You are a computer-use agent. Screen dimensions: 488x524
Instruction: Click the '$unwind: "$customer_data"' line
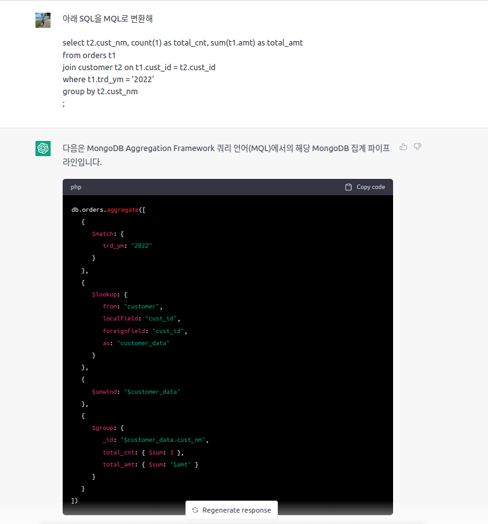tap(136, 392)
